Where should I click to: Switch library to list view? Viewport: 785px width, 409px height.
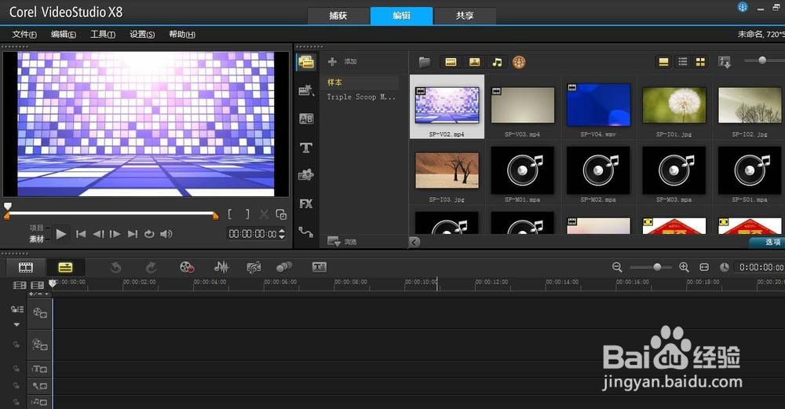[682, 61]
